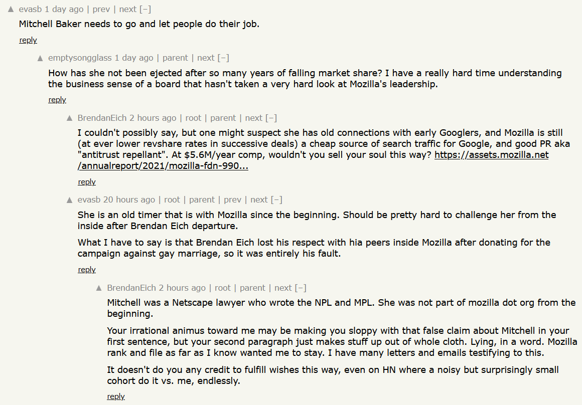Upvote emptysongglass's comment

point(41,58)
